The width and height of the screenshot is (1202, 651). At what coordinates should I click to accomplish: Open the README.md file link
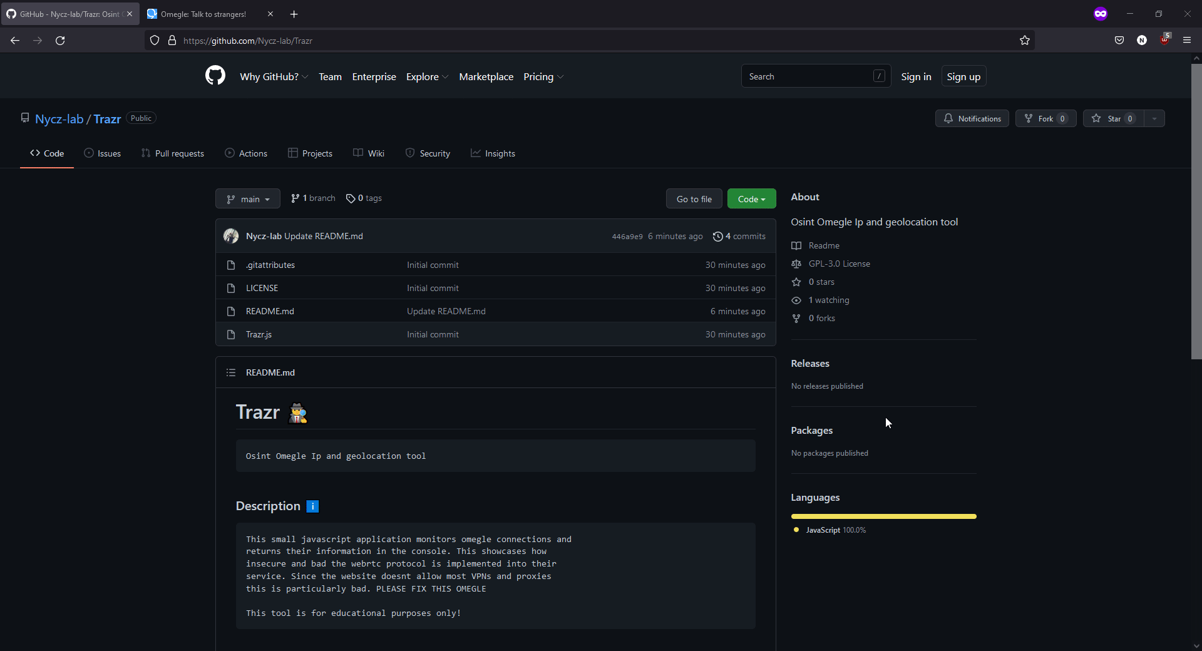coord(270,311)
